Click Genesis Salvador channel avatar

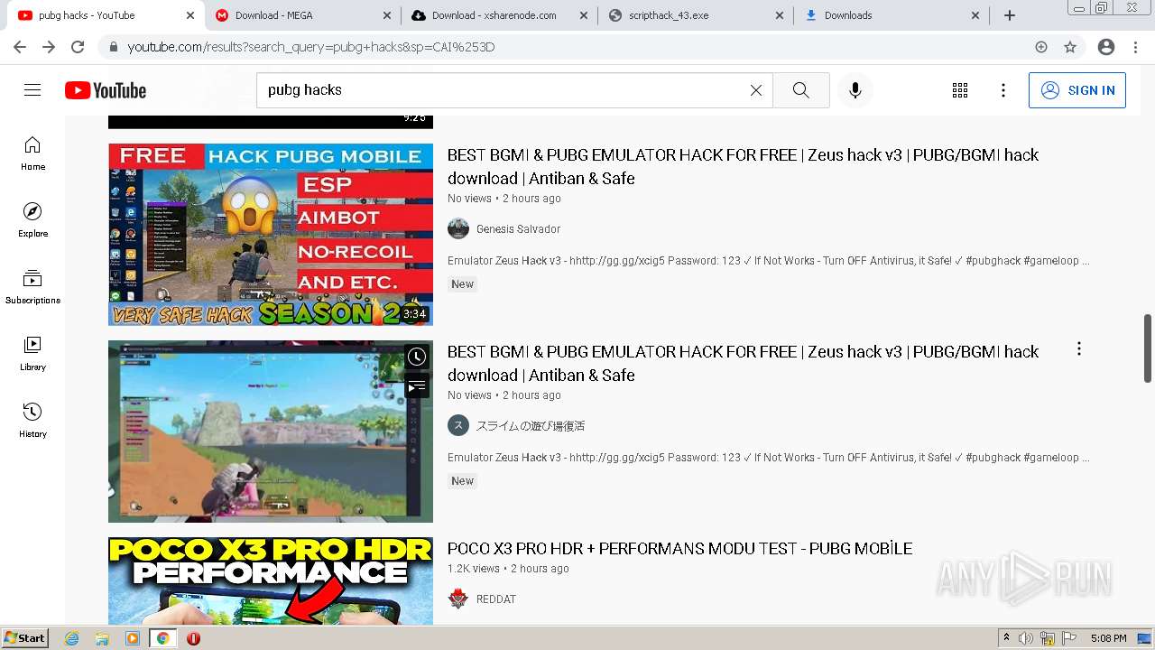tap(458, 228)
